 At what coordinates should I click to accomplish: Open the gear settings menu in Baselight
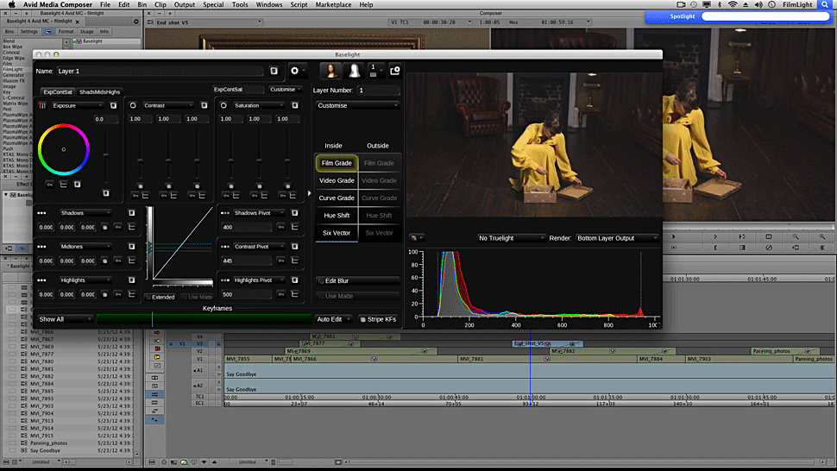[x=298, y=72]
